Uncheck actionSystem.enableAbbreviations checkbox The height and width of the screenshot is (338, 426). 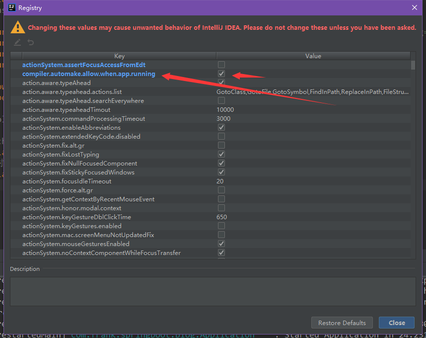tap(221, 128)
